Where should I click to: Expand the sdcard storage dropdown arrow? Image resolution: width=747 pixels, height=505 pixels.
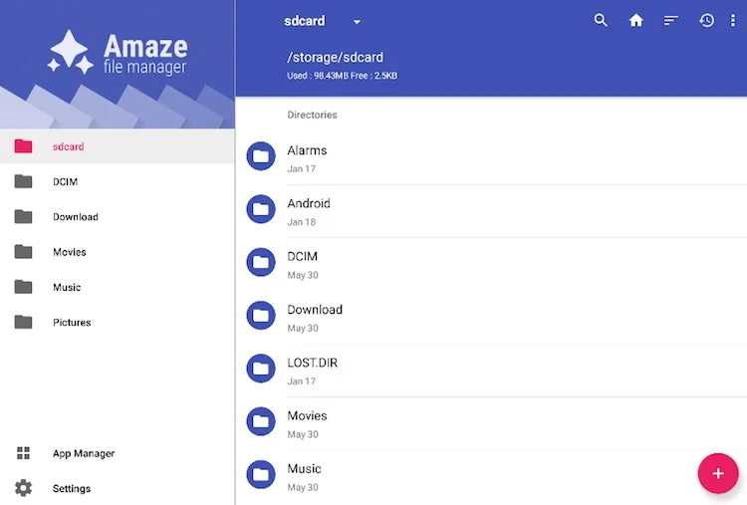coord(357,22)
